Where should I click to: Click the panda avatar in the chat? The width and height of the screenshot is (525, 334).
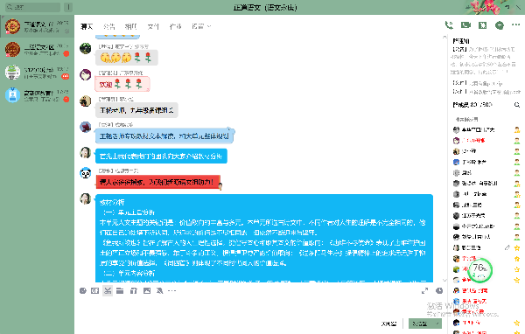click(86, 173)
